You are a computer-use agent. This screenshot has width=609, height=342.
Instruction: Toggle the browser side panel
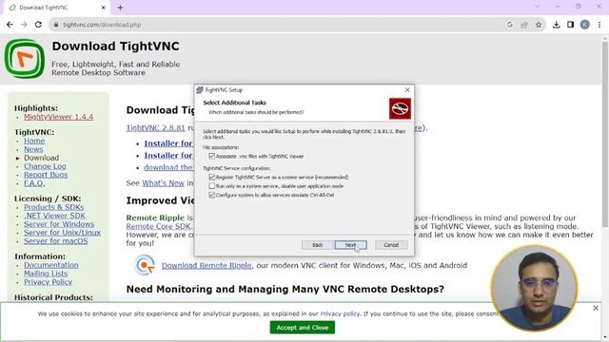[x=571, y=25]
